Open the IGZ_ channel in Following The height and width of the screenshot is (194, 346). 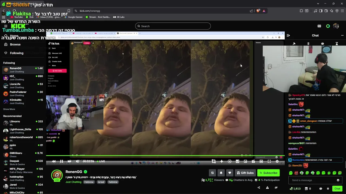pos(23,78)
